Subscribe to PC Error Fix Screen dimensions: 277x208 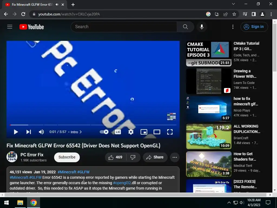(x=67, y=157)
